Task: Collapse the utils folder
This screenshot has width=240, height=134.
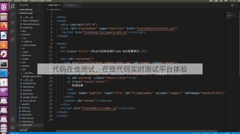Action: click(x=24, y=69)
